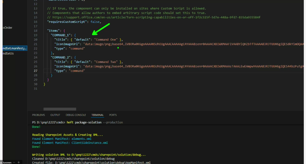Select the tsOrder item in the sidebar
This screenshot has height=164, width=306.
tap(7, 28)
